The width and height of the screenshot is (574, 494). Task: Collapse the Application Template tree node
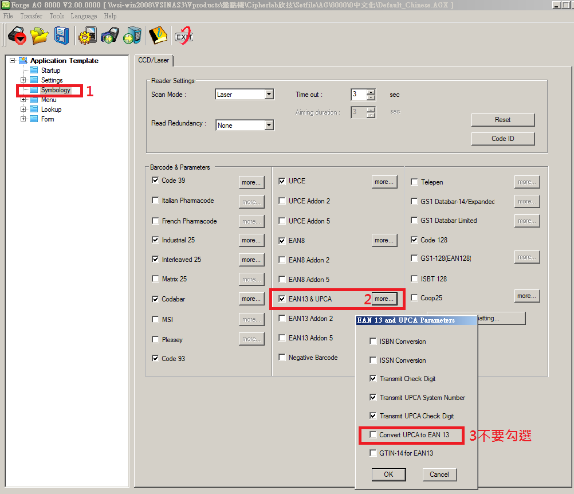point(13,60)
